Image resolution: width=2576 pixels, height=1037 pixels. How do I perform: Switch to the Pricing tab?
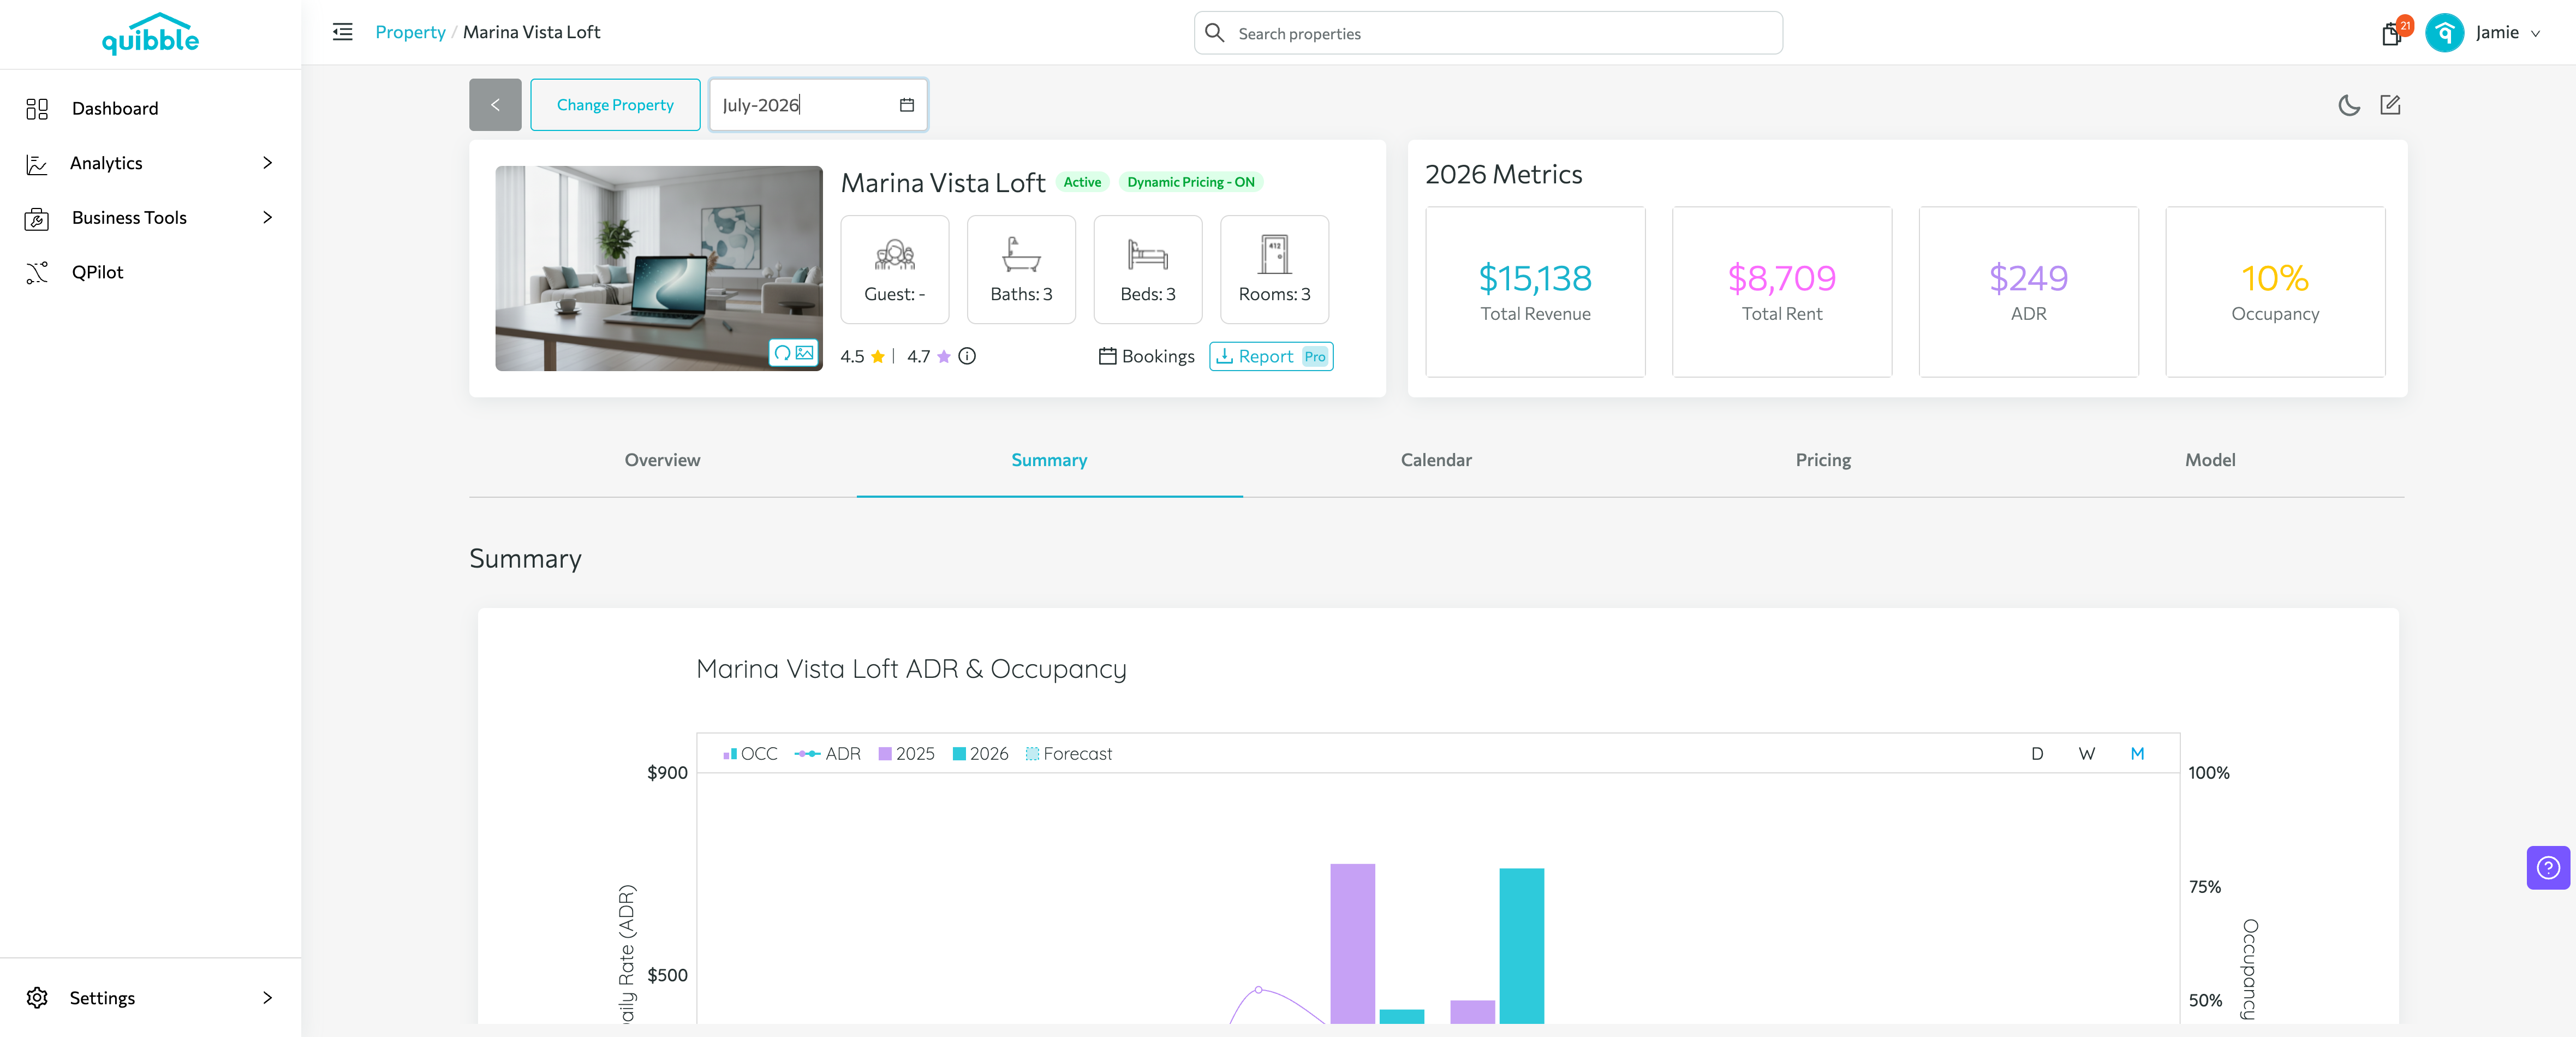pos(1823,460)
